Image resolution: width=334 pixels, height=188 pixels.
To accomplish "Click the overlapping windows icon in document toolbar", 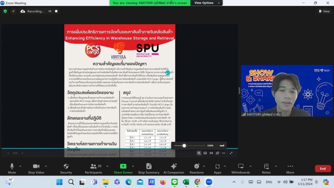I will (218, 153).
